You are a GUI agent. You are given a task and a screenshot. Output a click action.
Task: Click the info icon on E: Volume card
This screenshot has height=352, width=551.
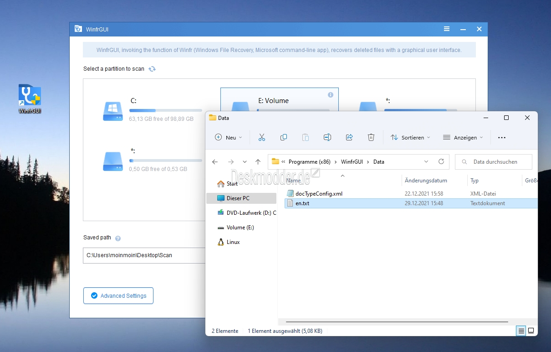(x=331, y=95)
